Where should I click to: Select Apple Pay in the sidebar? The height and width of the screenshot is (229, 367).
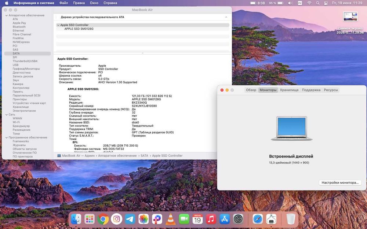(19, 23)
